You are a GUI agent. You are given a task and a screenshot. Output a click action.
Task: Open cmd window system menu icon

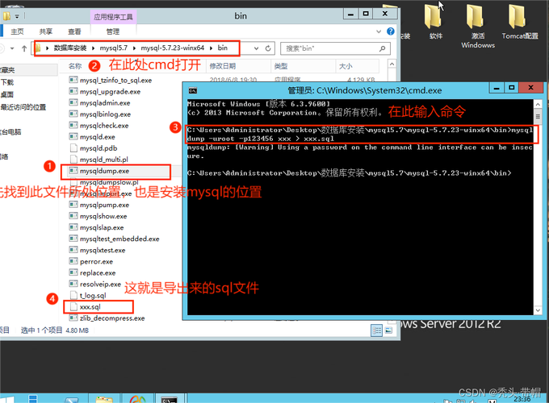tap(193, 90)
